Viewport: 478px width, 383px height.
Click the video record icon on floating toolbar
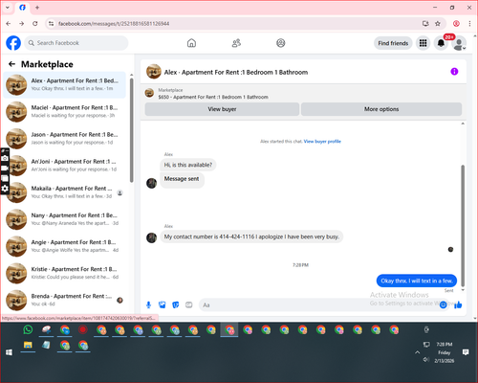(5, 168)
